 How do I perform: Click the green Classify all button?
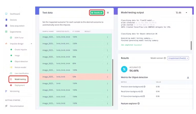pyautogui.click(x=97, y=13)
